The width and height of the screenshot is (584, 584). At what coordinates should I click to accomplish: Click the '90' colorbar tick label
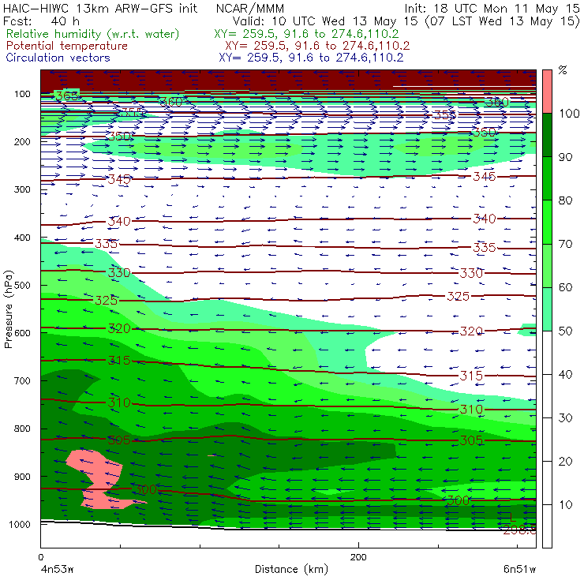coord(565,157)
